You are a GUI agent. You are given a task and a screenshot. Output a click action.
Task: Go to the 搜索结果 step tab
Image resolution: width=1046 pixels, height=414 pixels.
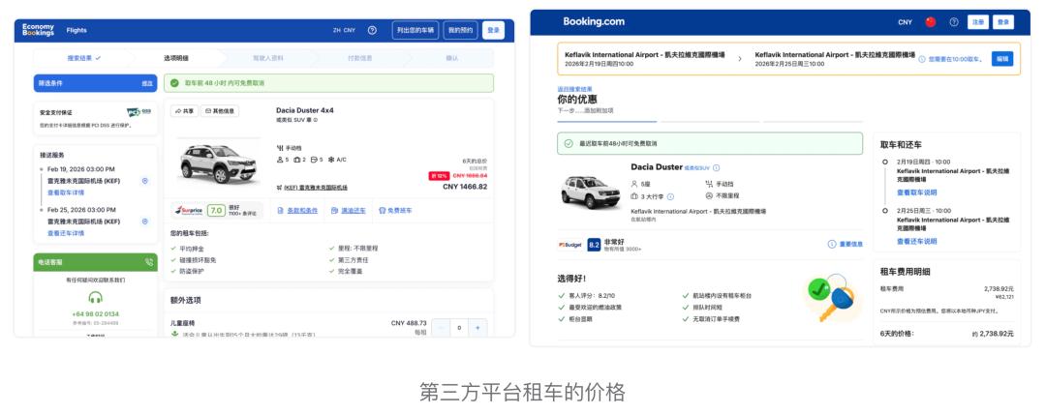click(84, 58)
